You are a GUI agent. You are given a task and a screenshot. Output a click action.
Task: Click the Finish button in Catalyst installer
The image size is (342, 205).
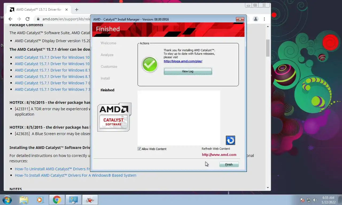point(229,164)
